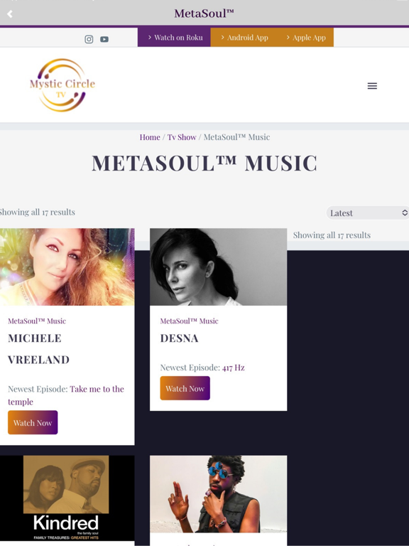Screen dimensions: 409x546
Task: Open the Instagram icon link
Action: [x=89, y=39]
